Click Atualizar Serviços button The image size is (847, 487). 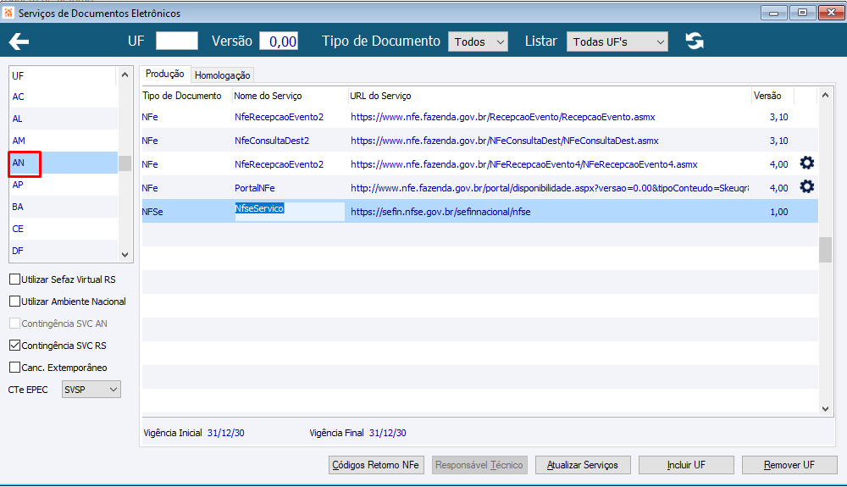[x=583, y=465]
